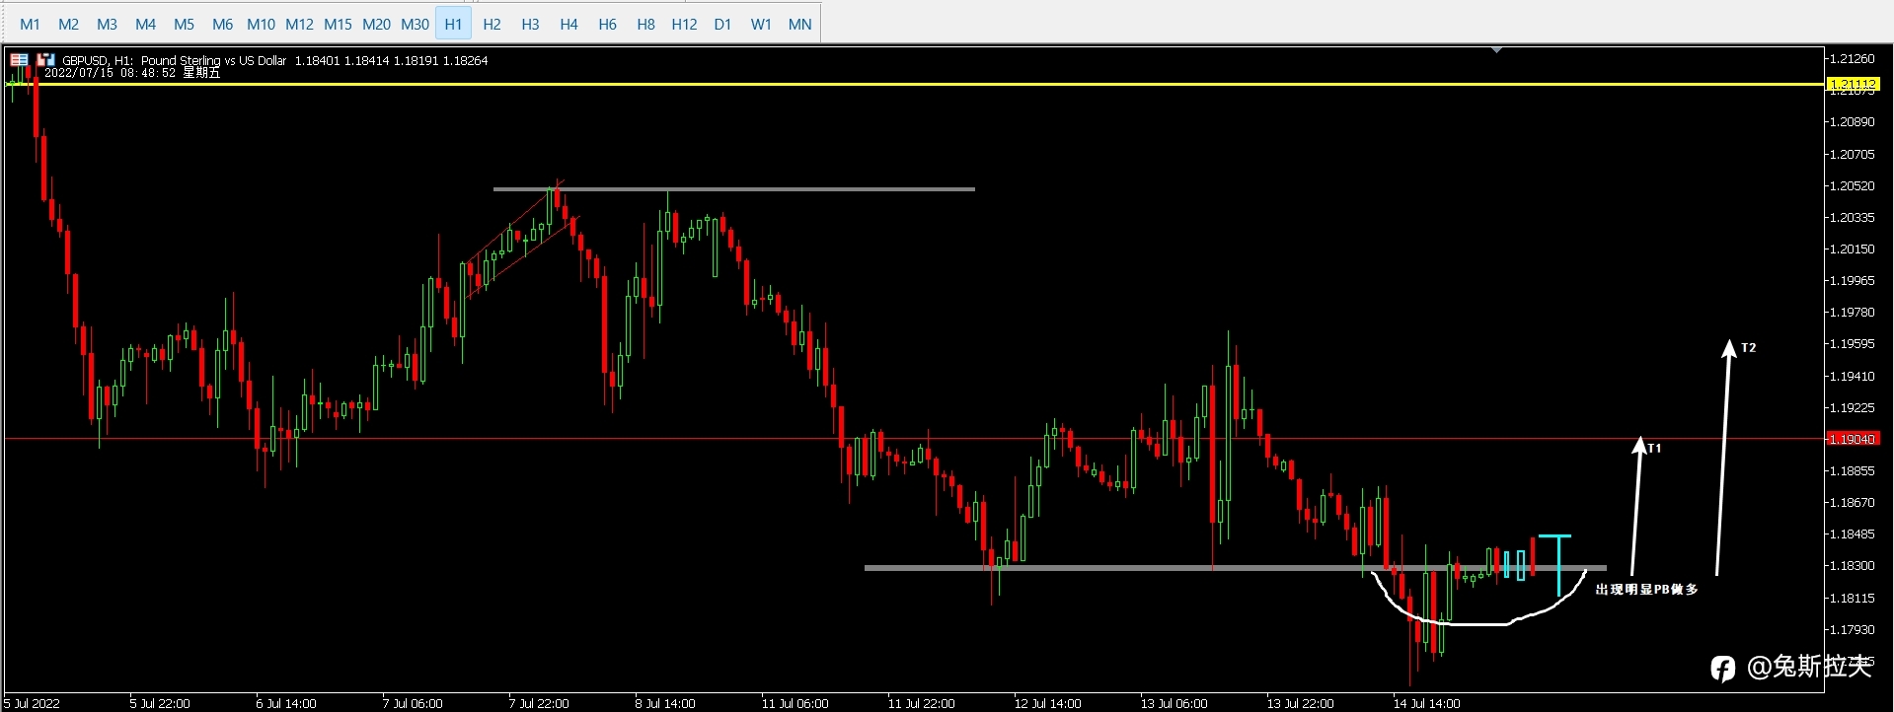This screenshot has width=1894, height=712.
Task: Click the T2 white target arrow
Action: point(1723,458)
